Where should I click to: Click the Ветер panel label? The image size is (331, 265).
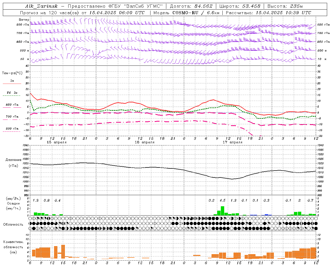[x=24, y=20]
